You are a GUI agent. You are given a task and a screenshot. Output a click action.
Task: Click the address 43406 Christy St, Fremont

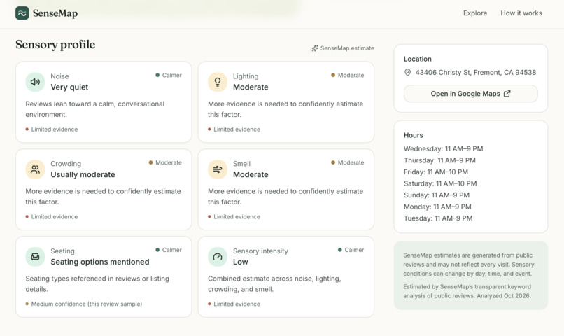pos(476,73)
